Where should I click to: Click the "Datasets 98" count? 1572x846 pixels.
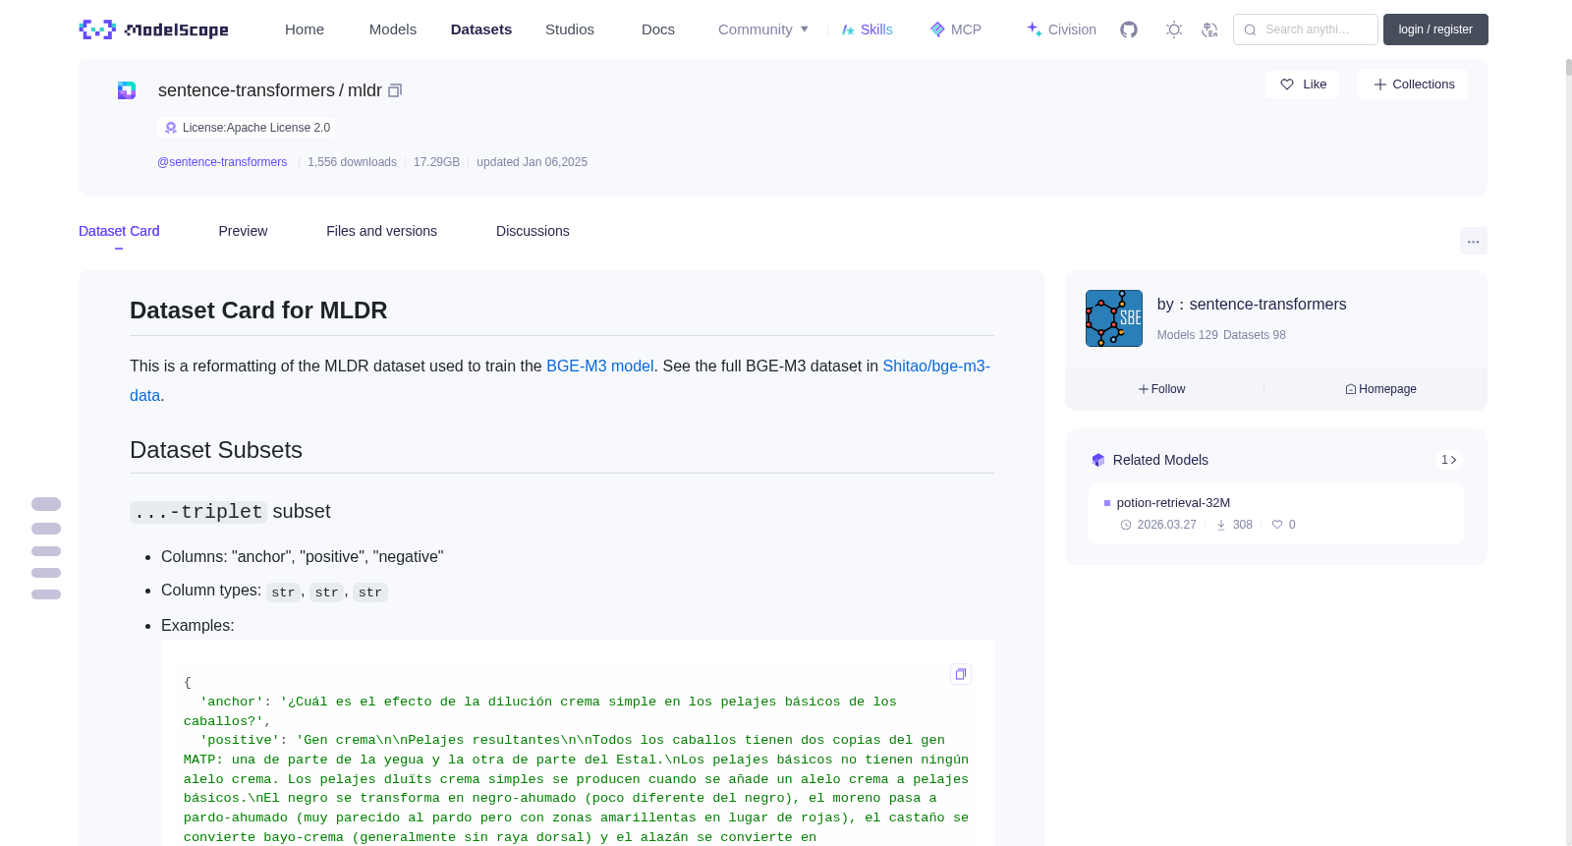click(1255, 335)
